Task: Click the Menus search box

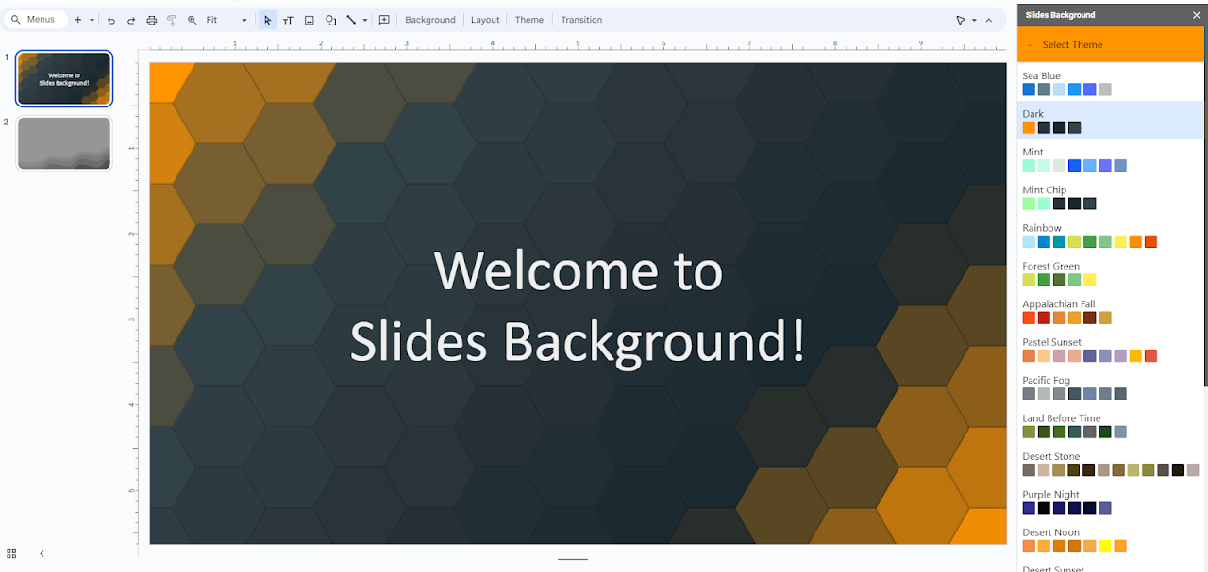Action: click(x=36, y=20)
